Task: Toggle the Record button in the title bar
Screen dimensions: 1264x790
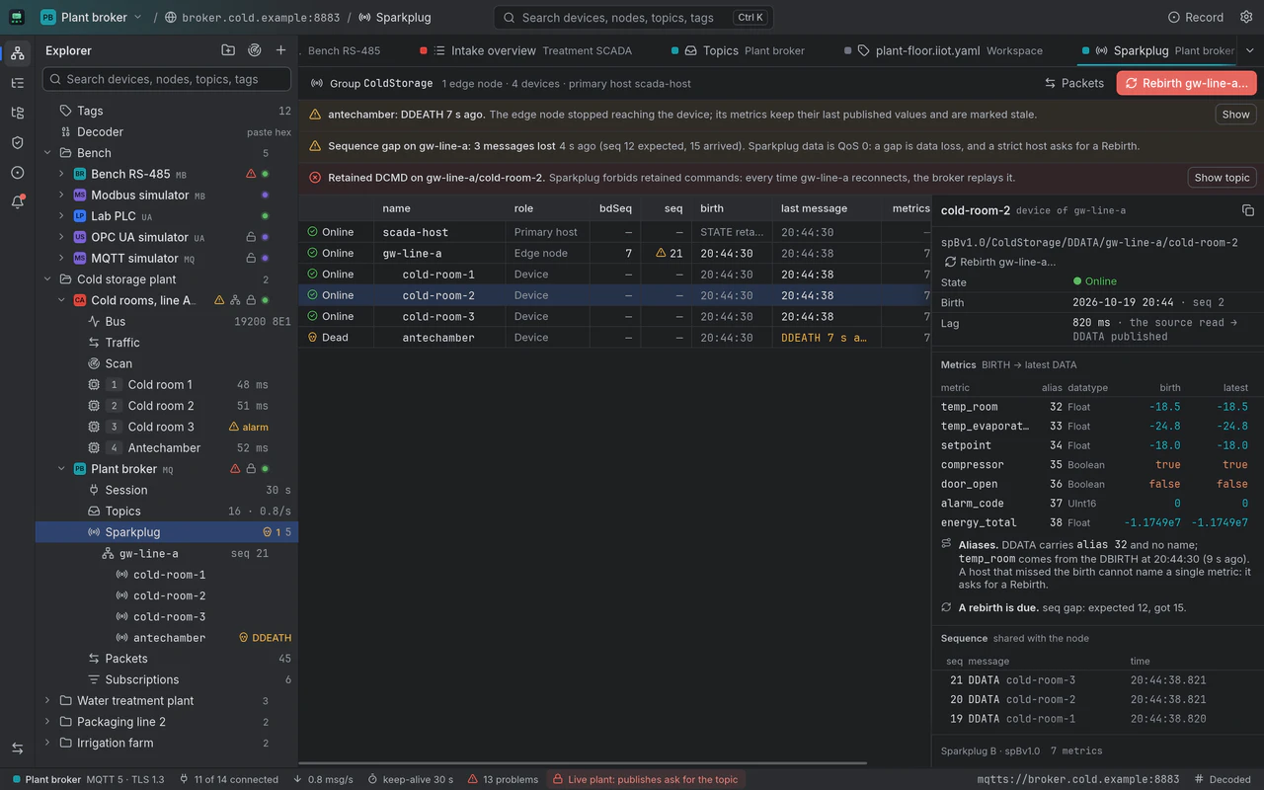Action: [1196, 17]
